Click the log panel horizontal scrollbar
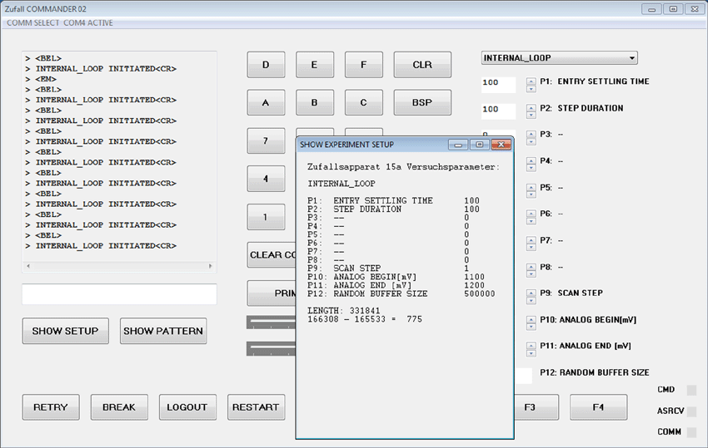 (119, 267)
